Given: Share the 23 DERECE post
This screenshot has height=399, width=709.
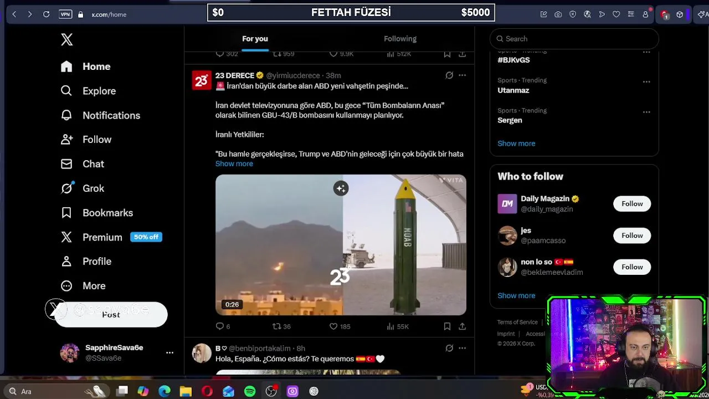Looking at the screenshot, I should 462,326.
